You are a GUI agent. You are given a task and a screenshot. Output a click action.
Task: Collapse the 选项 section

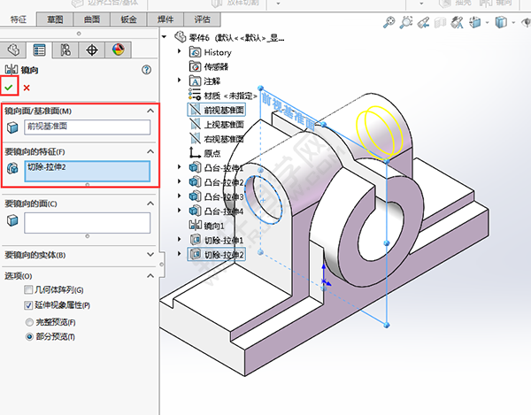150,276
